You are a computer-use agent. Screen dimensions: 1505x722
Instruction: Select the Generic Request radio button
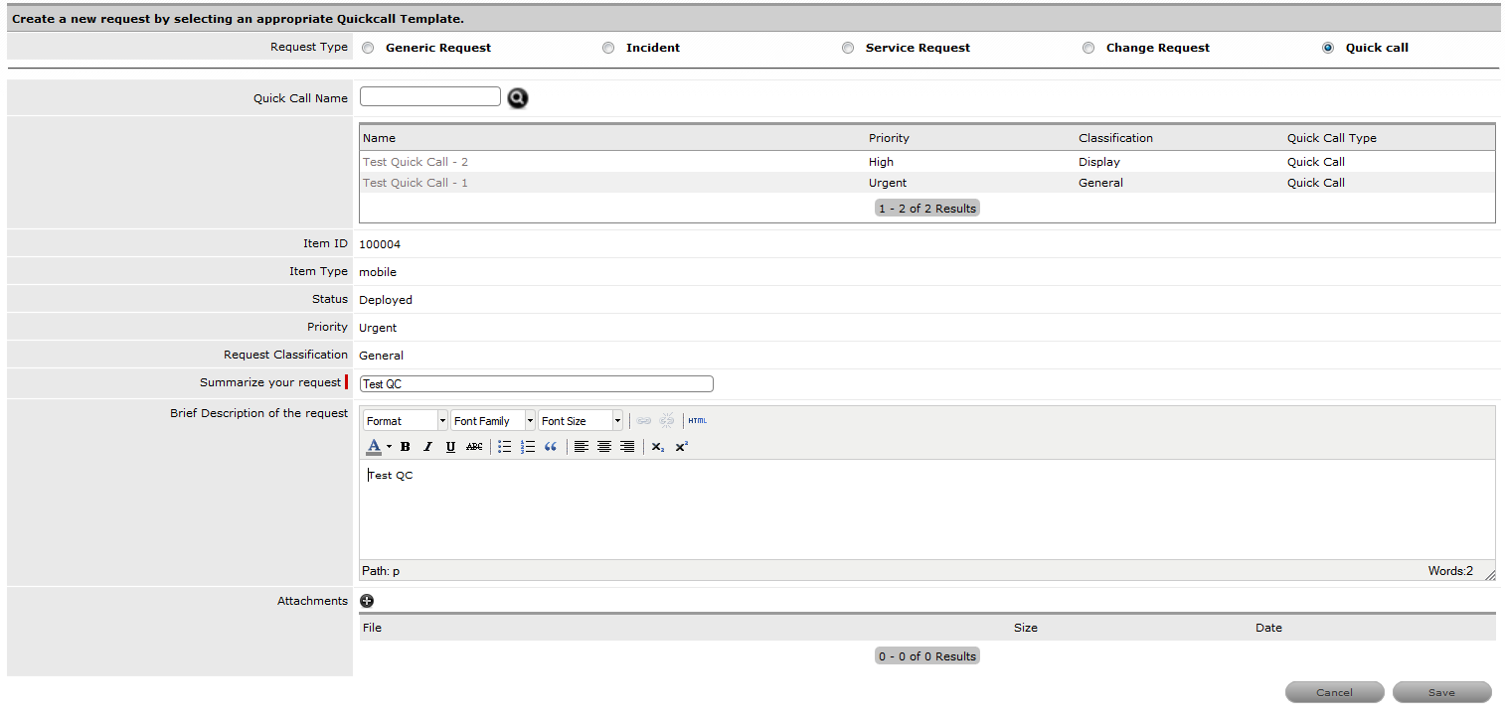click(x=368, y=48)
